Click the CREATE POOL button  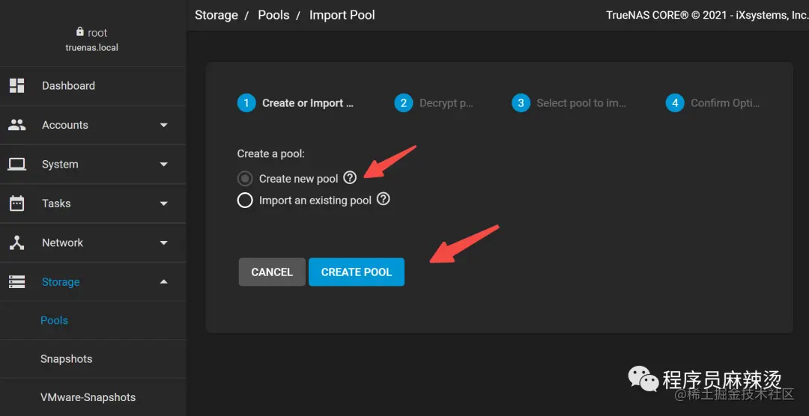click(x=357, y=272)
